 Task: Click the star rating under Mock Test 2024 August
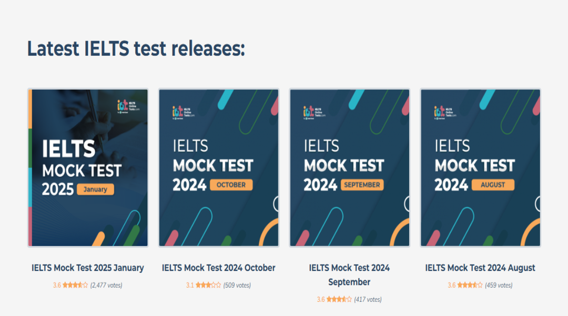click(470, 285)
